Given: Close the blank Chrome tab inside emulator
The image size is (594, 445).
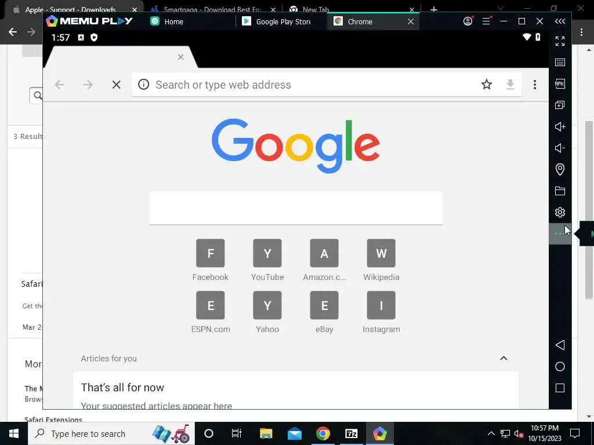Looking at the screenshot, I should [181, 57].
